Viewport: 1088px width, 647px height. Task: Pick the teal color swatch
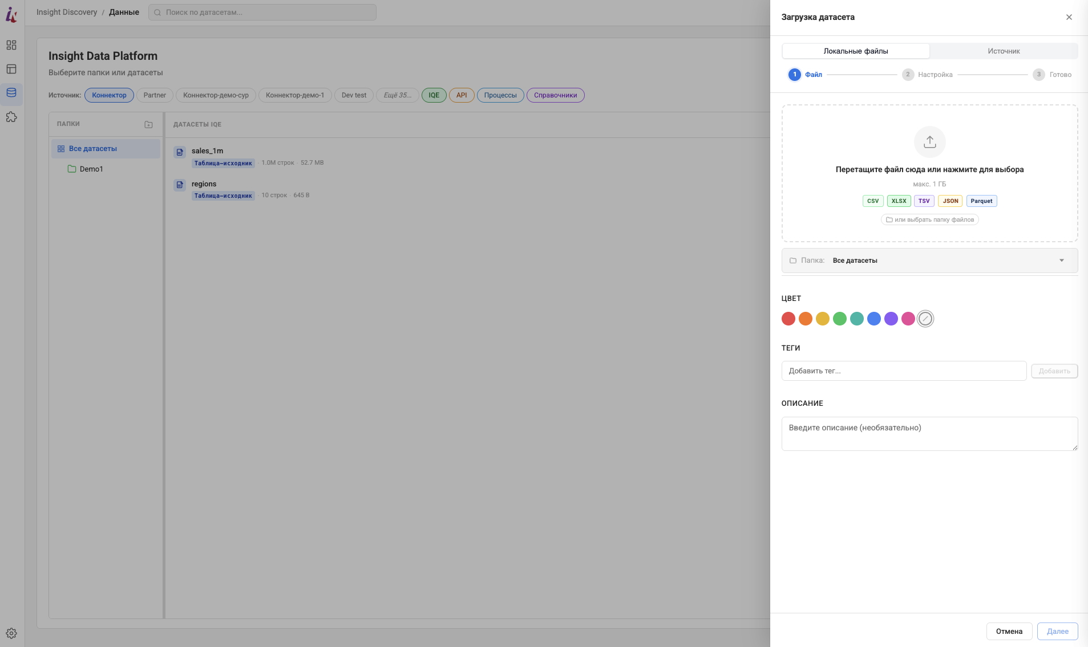tap(857, 319)
